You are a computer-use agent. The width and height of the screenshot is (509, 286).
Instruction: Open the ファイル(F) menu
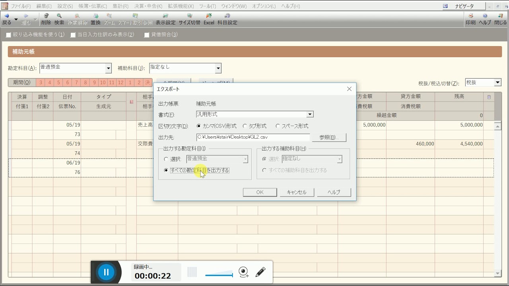click(x=21, y=6)
